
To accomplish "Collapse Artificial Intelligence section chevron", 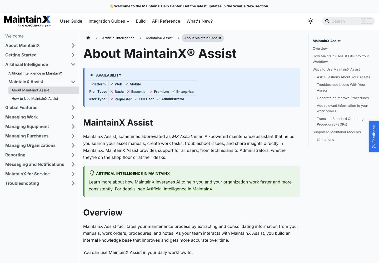I will pyautogui.click(x=73, y=64).
